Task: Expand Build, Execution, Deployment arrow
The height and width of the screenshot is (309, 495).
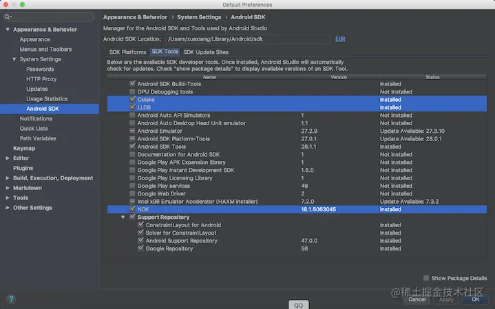Action: coord(8,178)
